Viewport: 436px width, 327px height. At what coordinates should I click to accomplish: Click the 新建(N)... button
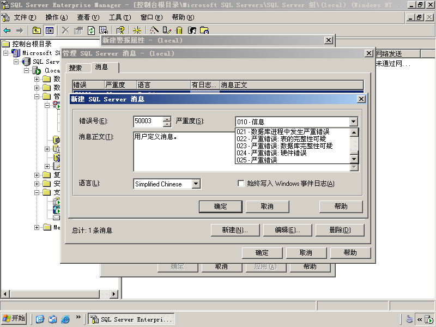235,230
